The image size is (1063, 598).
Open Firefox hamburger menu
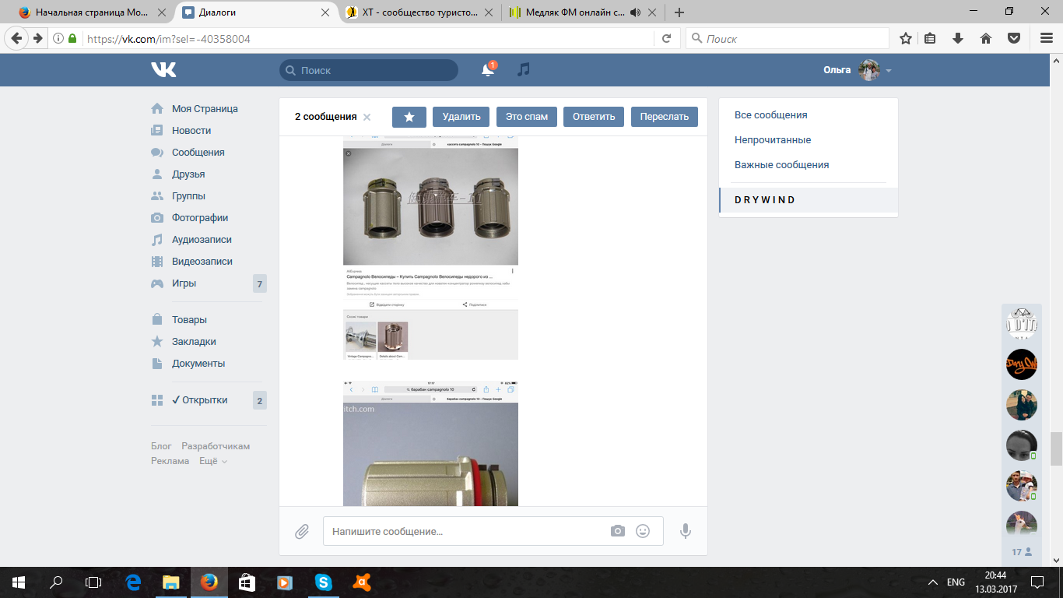click(1046, 38)
